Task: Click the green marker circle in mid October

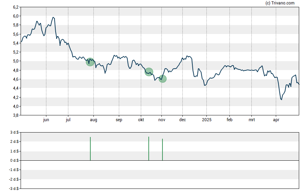Action: coord(149,72)
